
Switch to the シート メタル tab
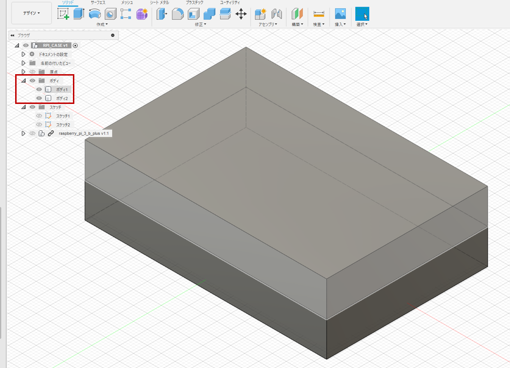160,2
